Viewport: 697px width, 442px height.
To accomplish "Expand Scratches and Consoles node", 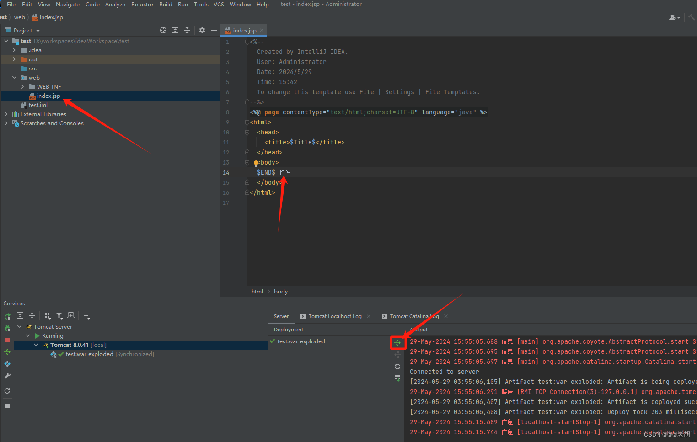I will pos(6,123).
